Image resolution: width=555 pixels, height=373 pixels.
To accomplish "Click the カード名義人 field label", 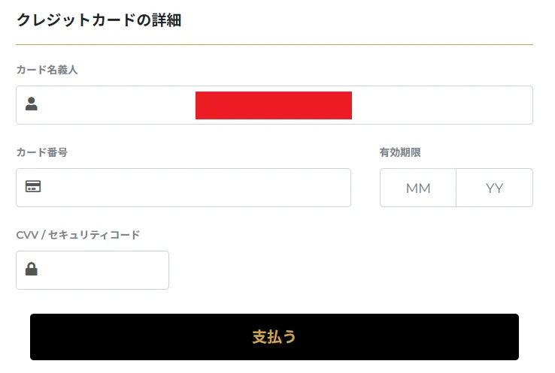I will (x=47, y=70).
